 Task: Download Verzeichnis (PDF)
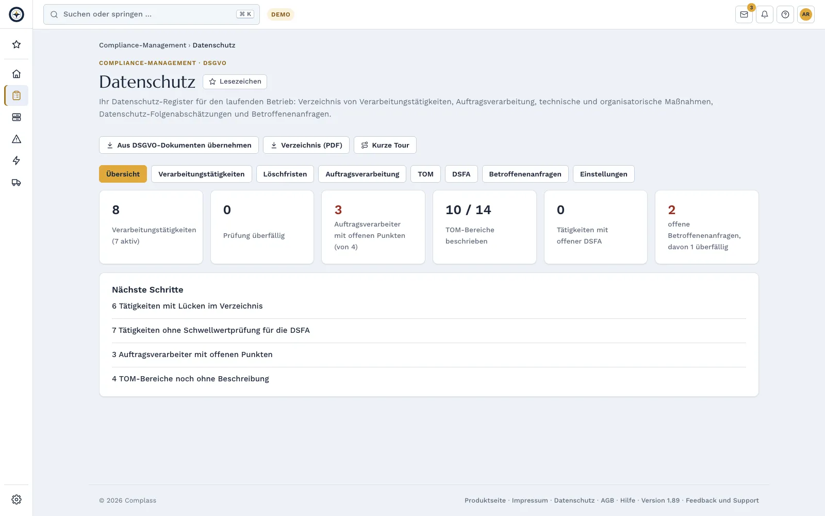[x=306, y=145]
